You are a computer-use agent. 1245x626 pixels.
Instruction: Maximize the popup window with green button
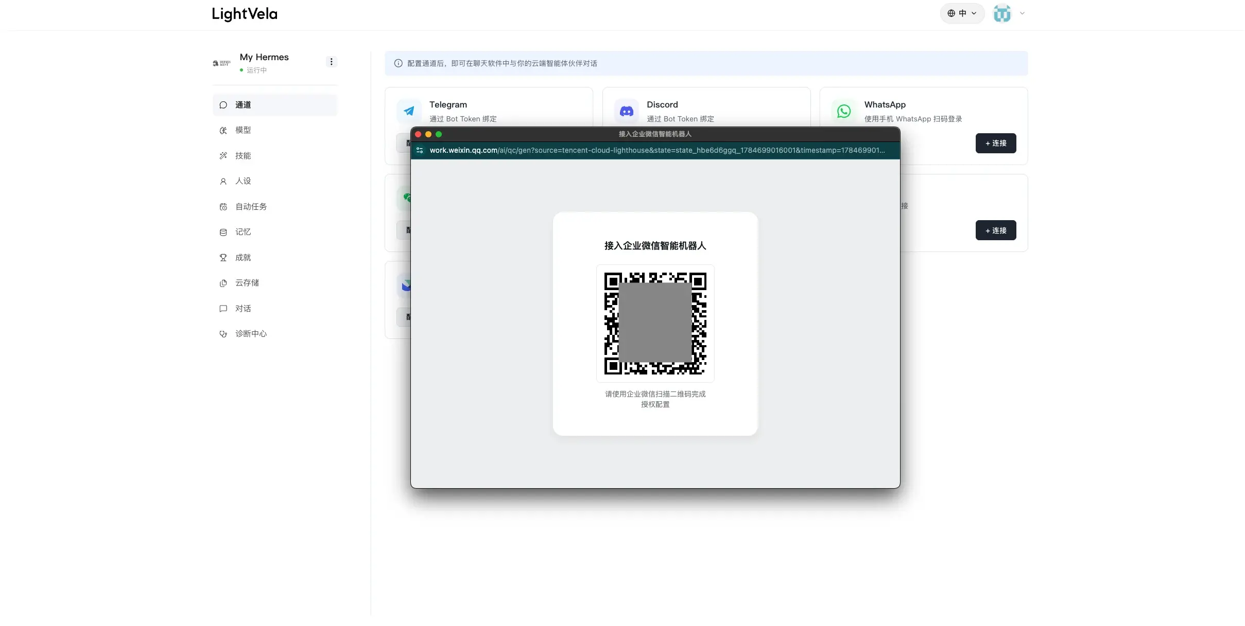439,134
